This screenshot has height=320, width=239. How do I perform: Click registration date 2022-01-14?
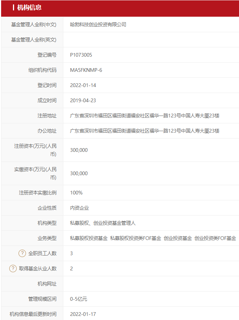pos(83,85)
